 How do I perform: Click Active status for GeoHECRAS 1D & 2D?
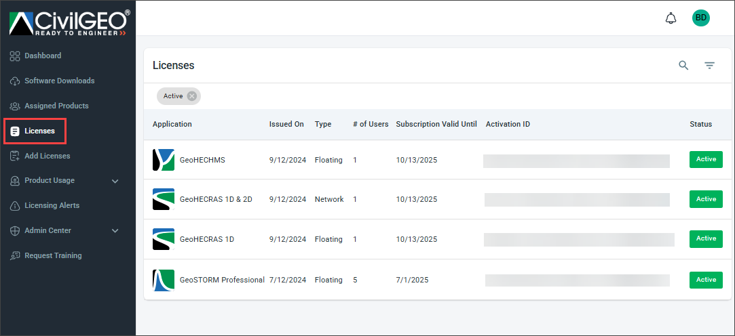pyautogui.click(x=706, y=199)
